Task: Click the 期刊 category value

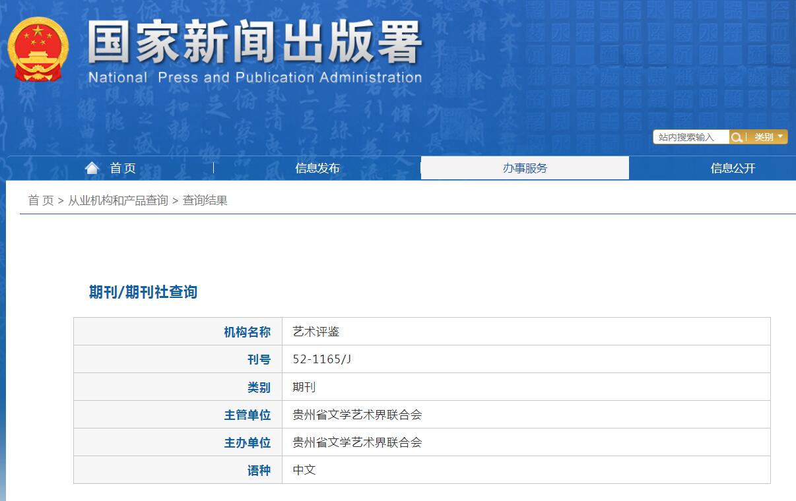Action: coord(304,387)
